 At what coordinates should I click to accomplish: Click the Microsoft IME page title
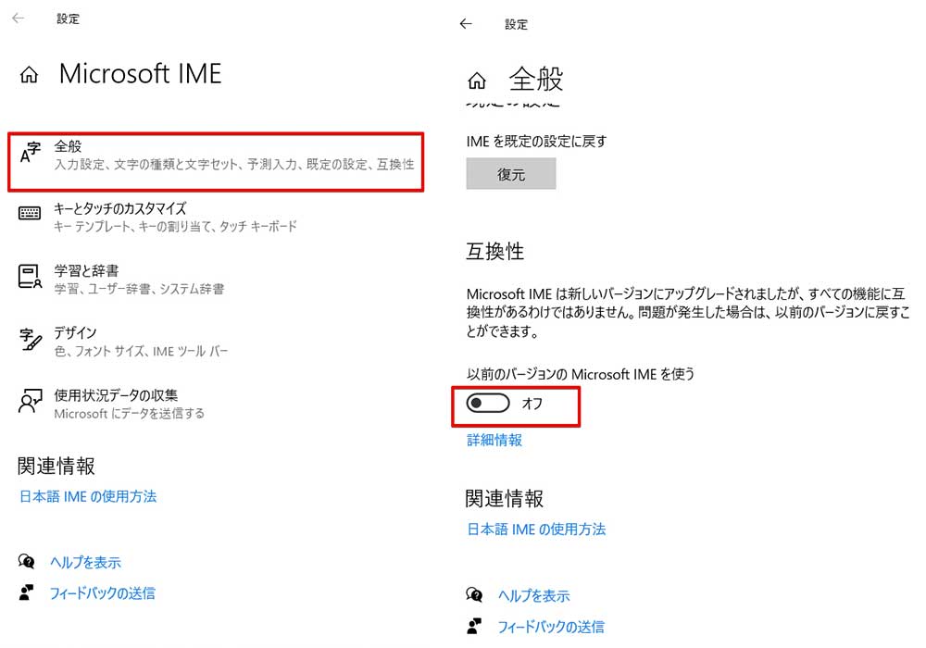point(141,74)
